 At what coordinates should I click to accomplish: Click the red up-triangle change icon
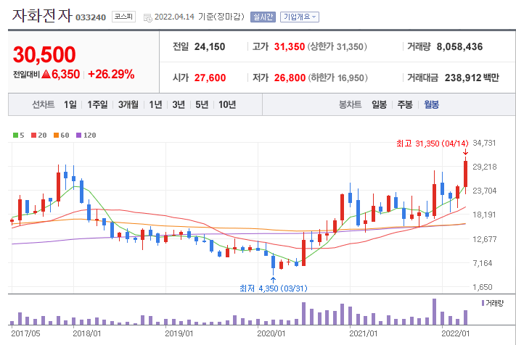[46, 74]
